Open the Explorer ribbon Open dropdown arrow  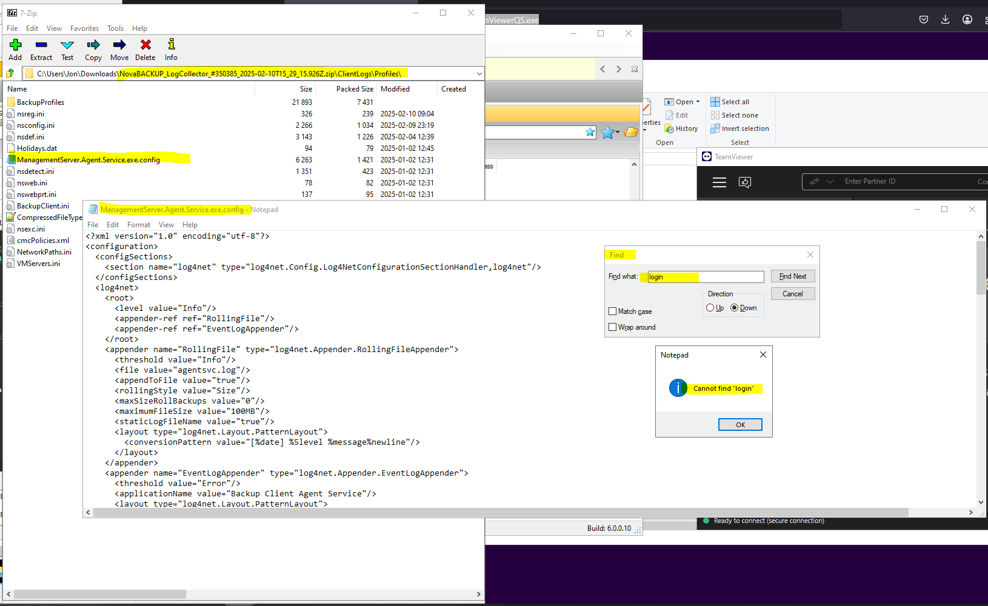(698, 102)
